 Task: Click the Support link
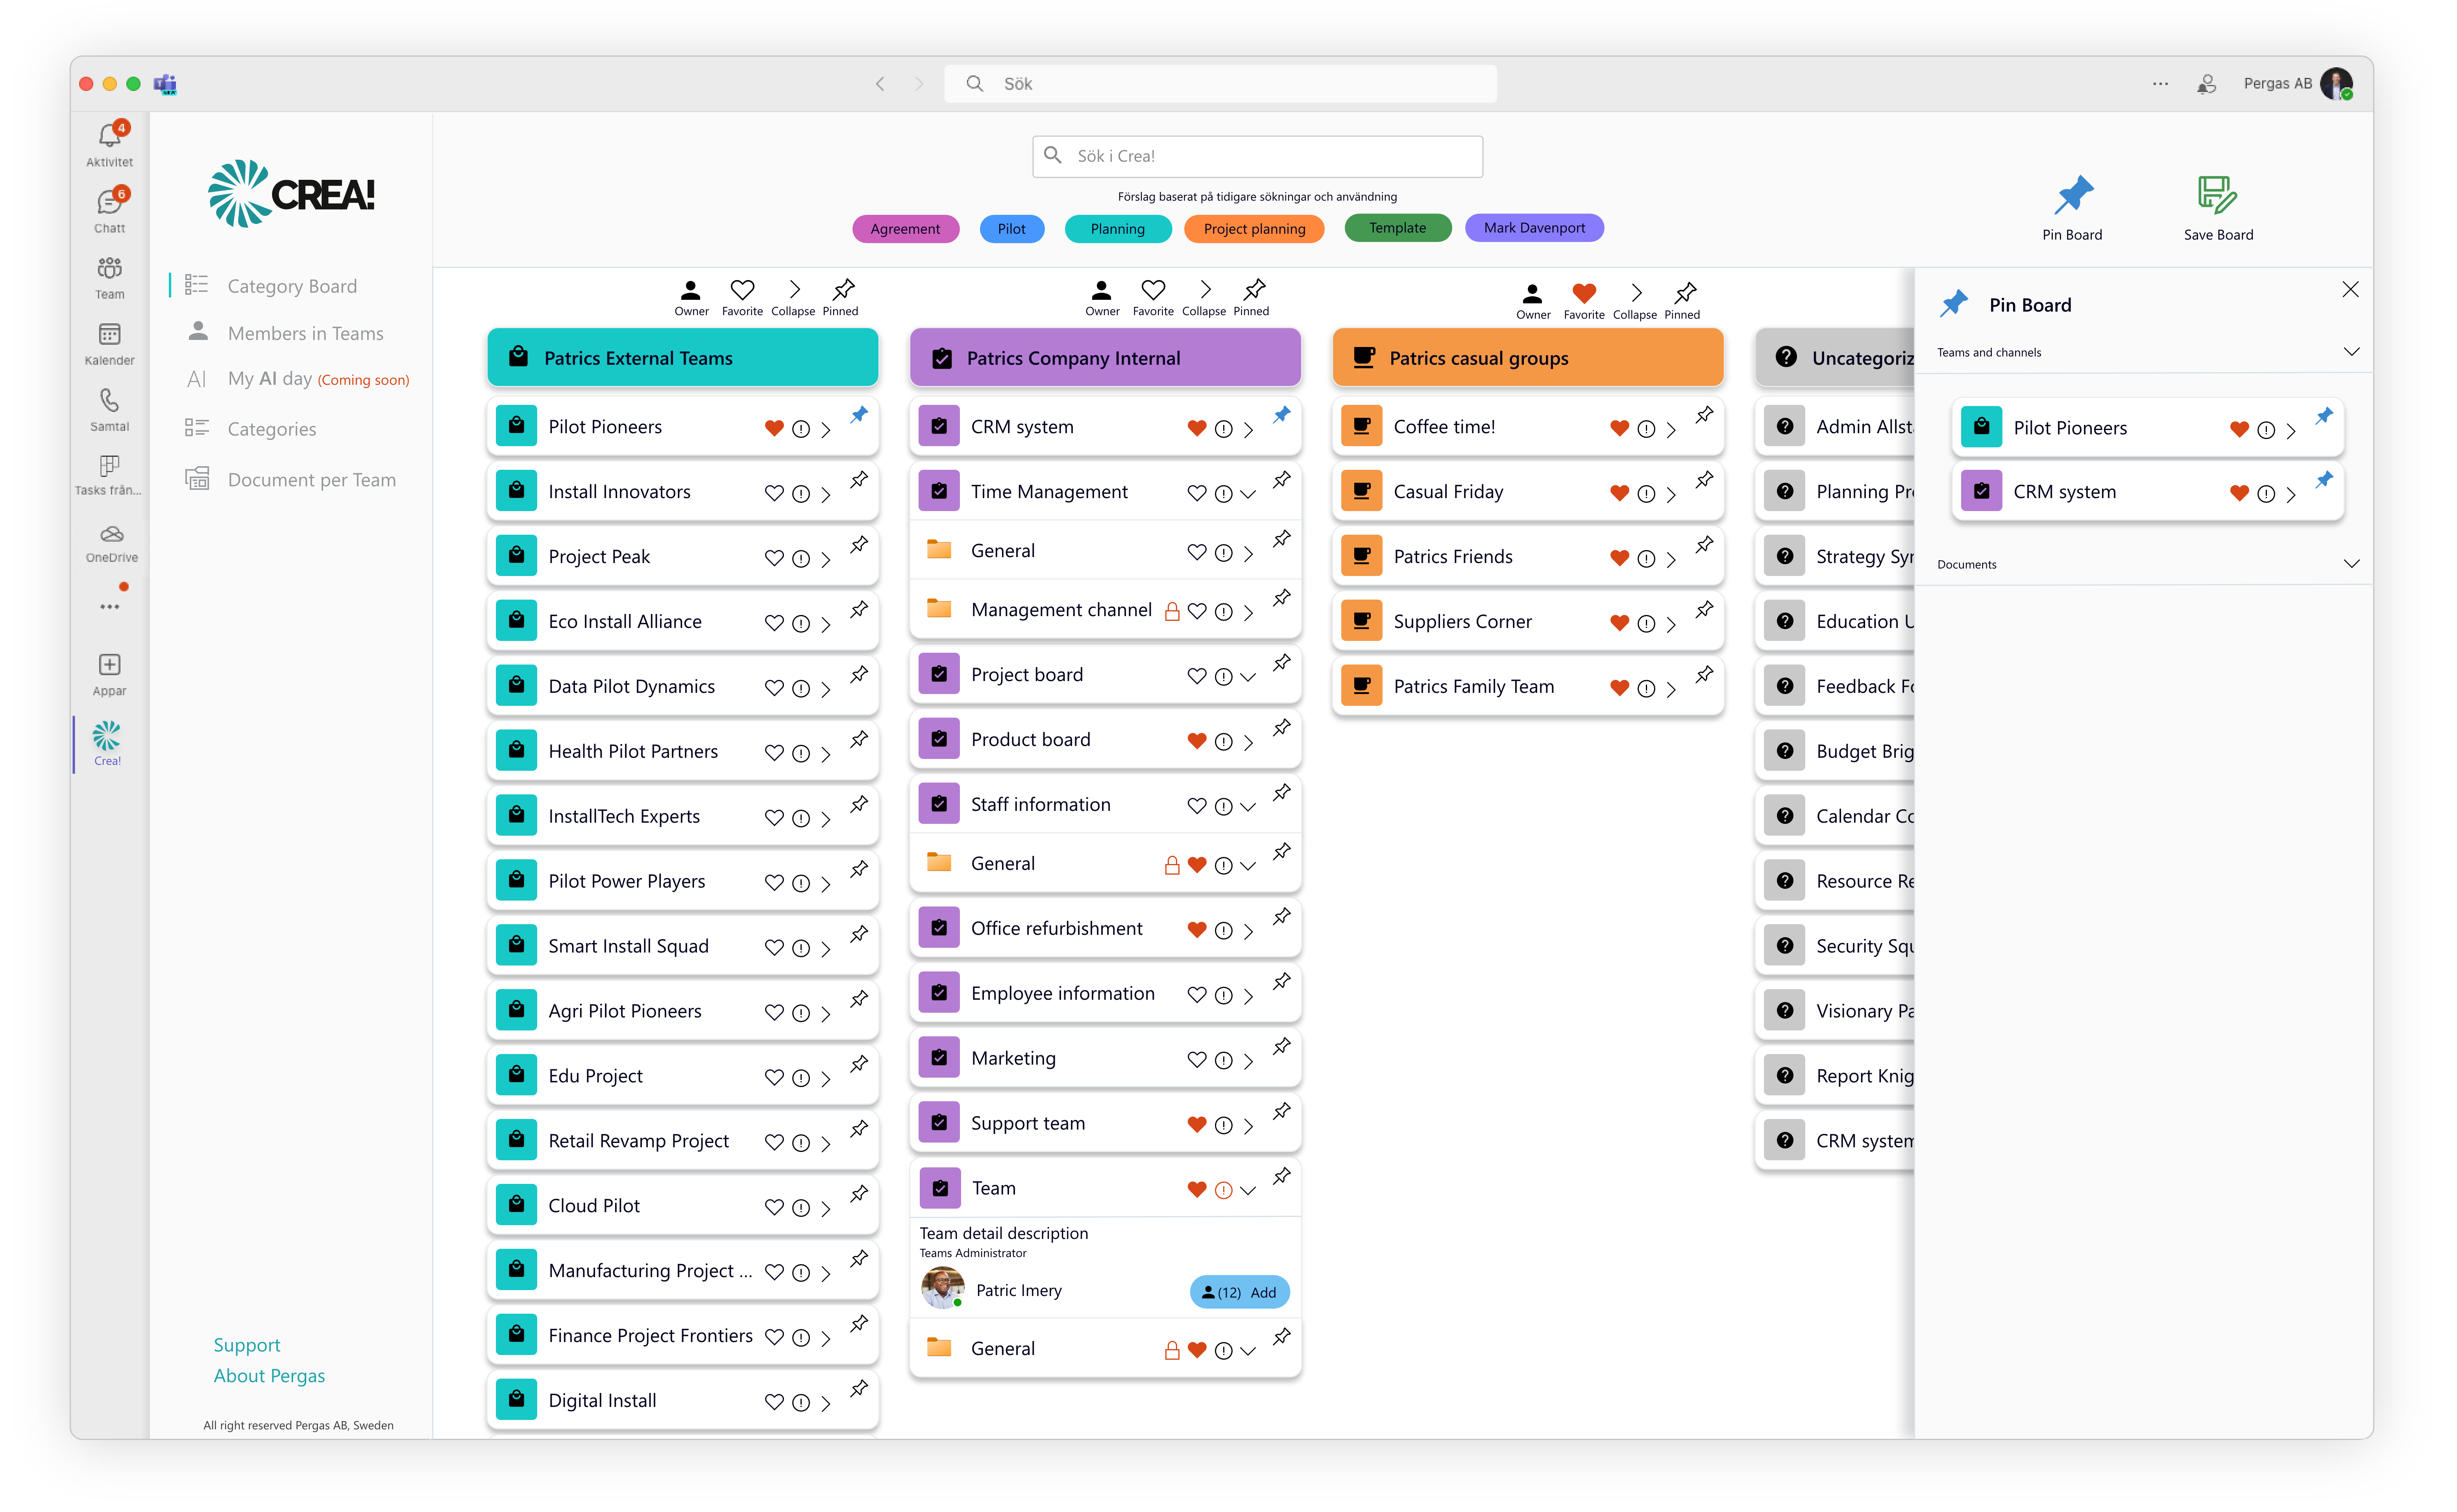[x=247, y=1345]
